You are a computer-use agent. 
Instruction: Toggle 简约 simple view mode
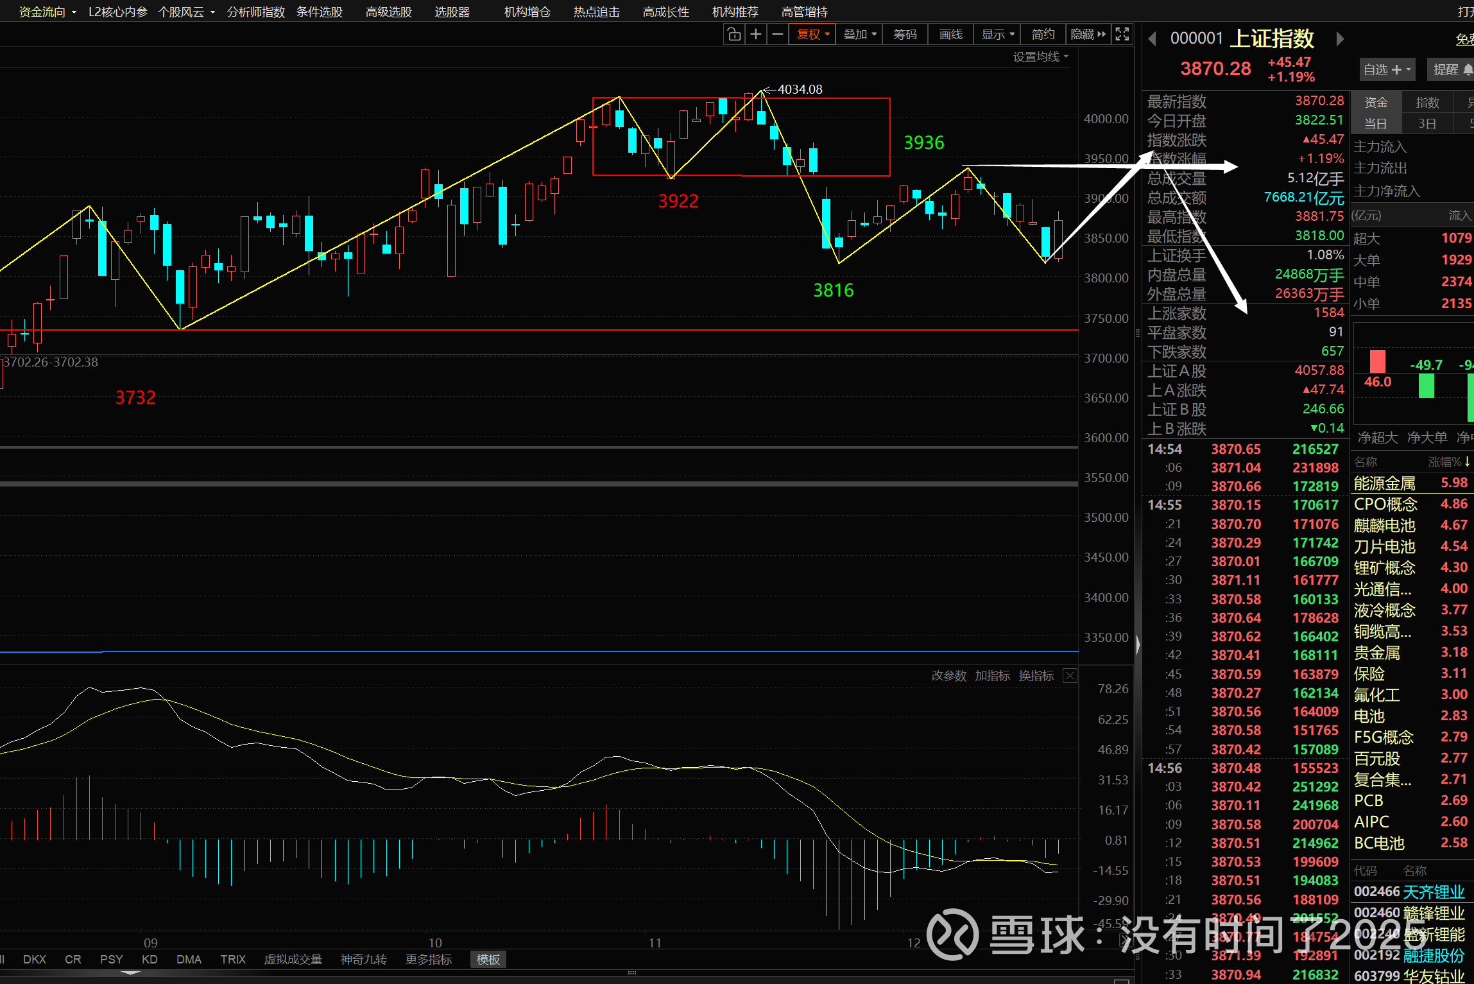pos(1043,34)
